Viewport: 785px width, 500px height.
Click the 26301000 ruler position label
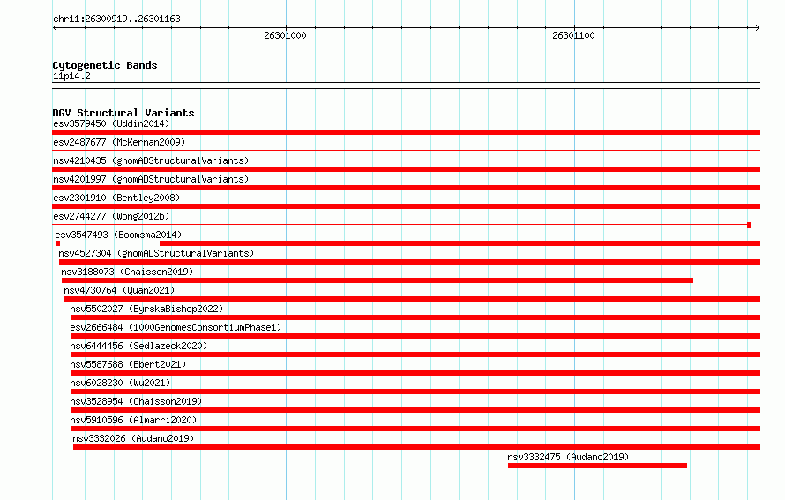(x=286, y=35)
